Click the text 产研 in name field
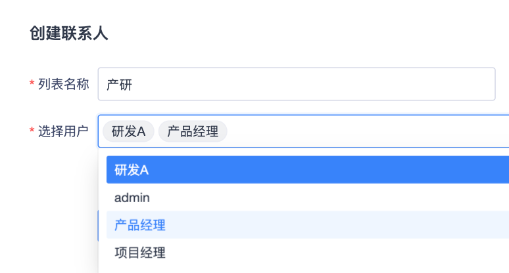Screen dimensions: 509x273 (x=116, y=84)
